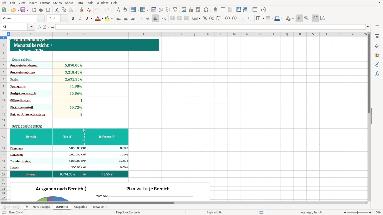The image size is (383, 215).
Task: Select Clone Formatting paintbrush
Action: click(x=82, y=10)
